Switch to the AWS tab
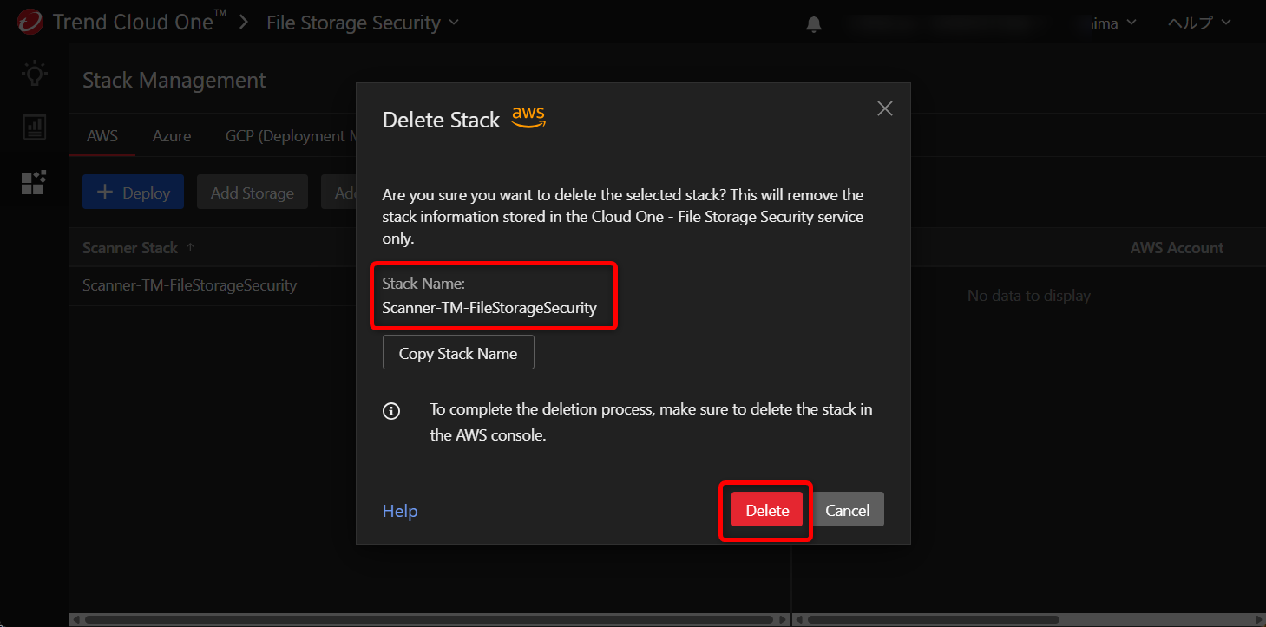 point(102,136)
